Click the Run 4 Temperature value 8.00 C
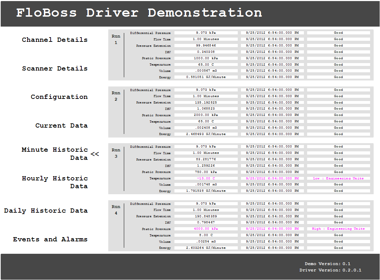The height and width of the screenshot is (280, 380). (x=206, y=235)
